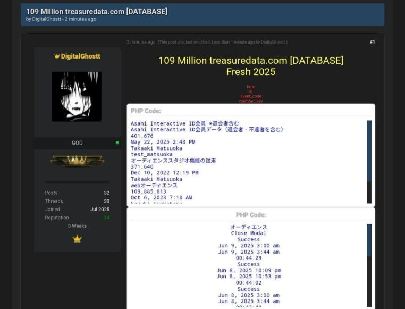The height and width of the screenshot is (309, 405).
Task: Click the gold starred rank badge
Action: point(77,161)
